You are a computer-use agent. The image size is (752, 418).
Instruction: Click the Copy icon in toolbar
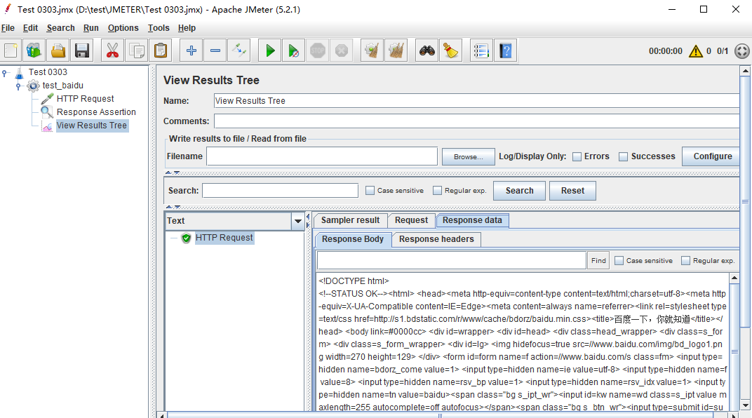(137, 50)
